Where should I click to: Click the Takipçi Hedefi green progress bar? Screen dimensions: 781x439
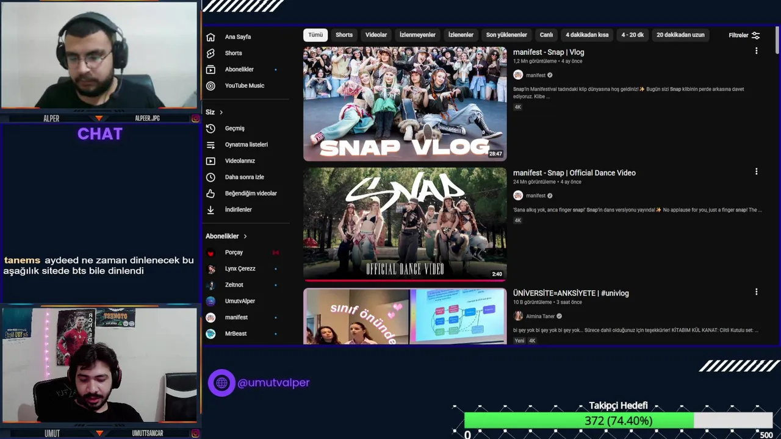579,421
